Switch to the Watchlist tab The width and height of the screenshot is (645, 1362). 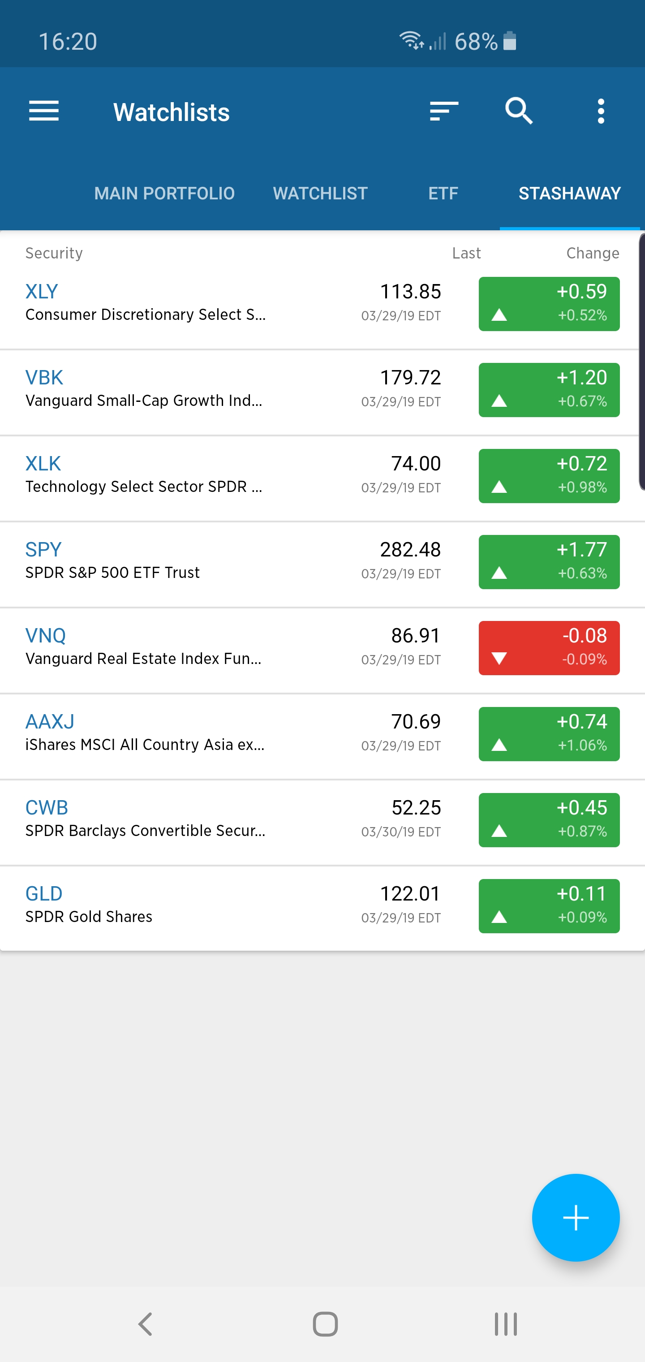(x=320, y=194)
